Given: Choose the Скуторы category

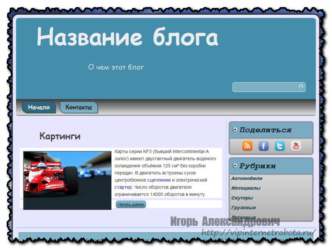Looking at the screenshot, I should pos(242,198).
